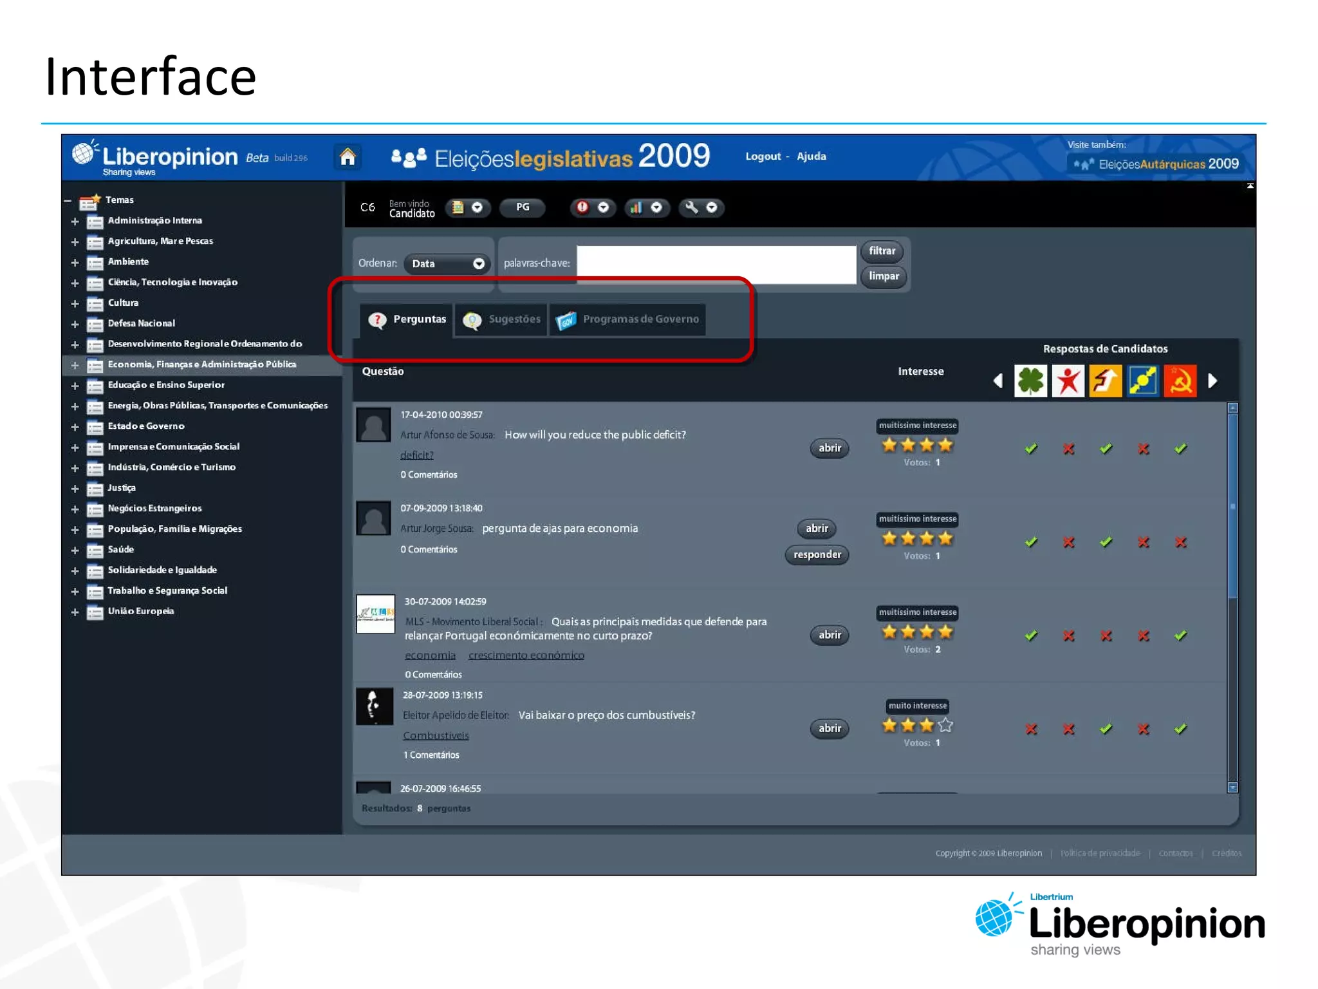The height and width of the screenshot is (989, 1318).
Task: Click the Logout link
Action: [763, 156]
